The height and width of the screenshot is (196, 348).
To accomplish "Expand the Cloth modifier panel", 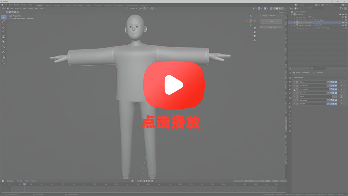I will click(294, 96).
